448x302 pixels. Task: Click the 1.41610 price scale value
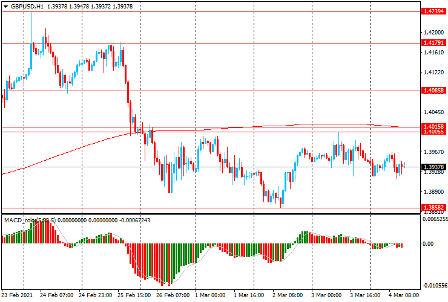tap(433, 52)
